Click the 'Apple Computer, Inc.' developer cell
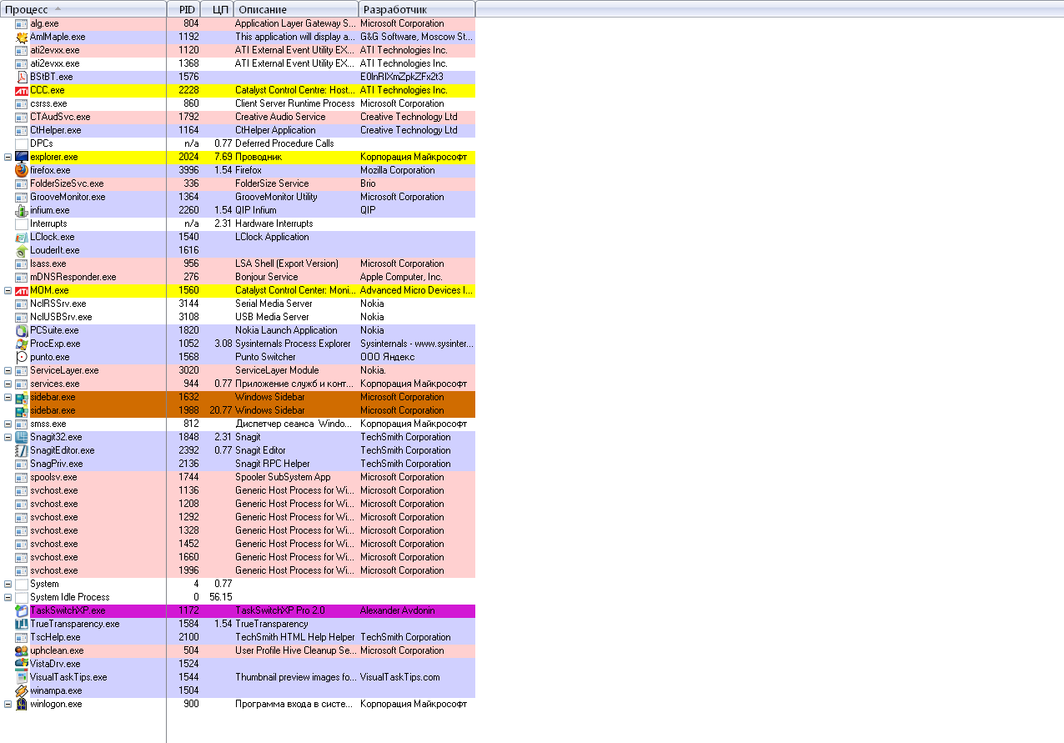1064x743 pixels. [x=401, y=277]
